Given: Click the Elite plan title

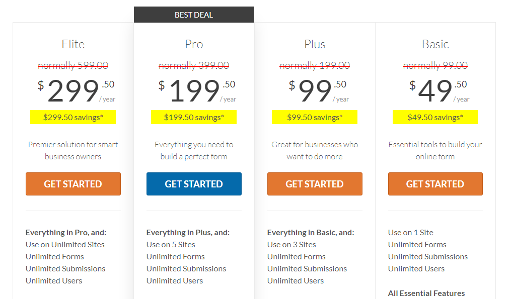Looking at the screenshot, I should click(73, 44).
